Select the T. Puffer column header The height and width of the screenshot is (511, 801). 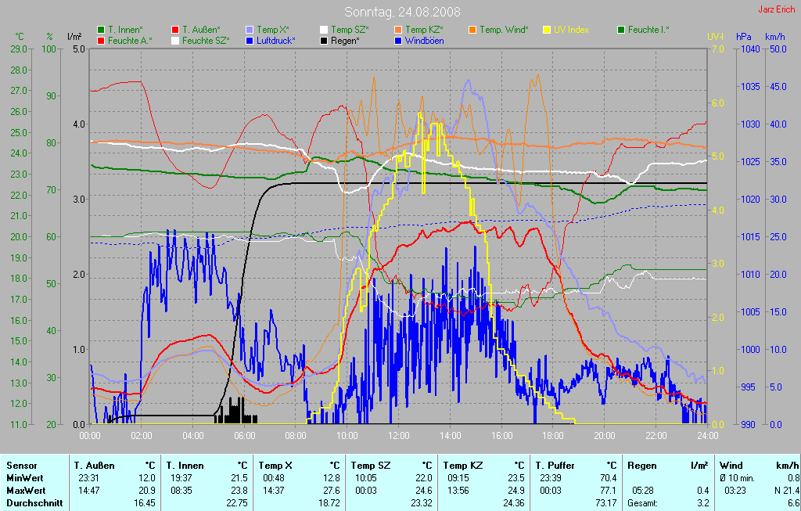pyautogui.click(x=556, y=465)
